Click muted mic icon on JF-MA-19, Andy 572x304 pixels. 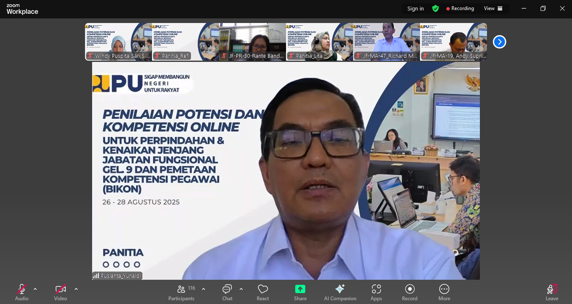(x=425, y=56)
